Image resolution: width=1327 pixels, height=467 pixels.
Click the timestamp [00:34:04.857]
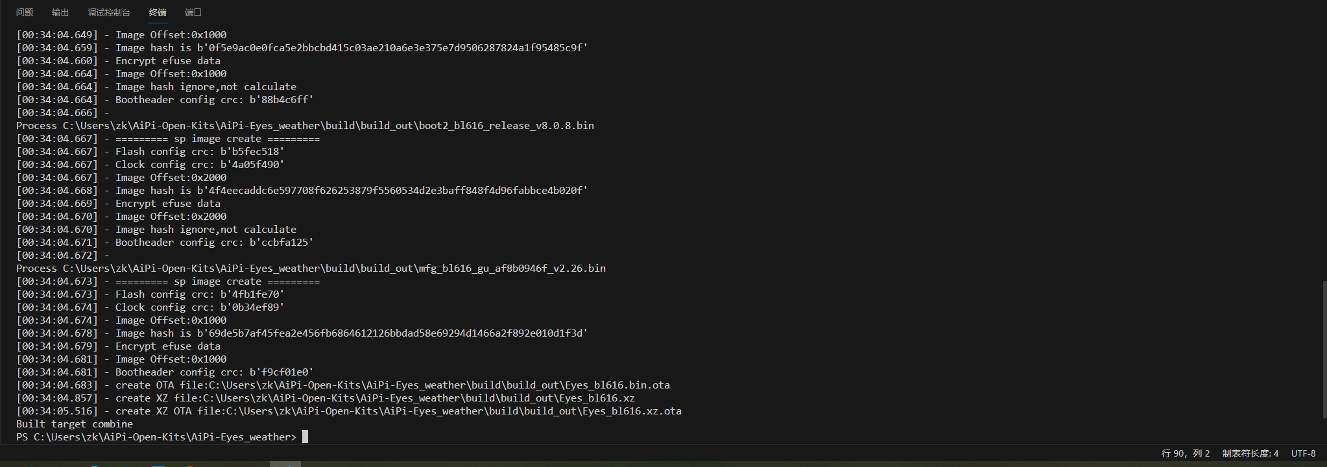pyautogui.click(x=57, y=398)
